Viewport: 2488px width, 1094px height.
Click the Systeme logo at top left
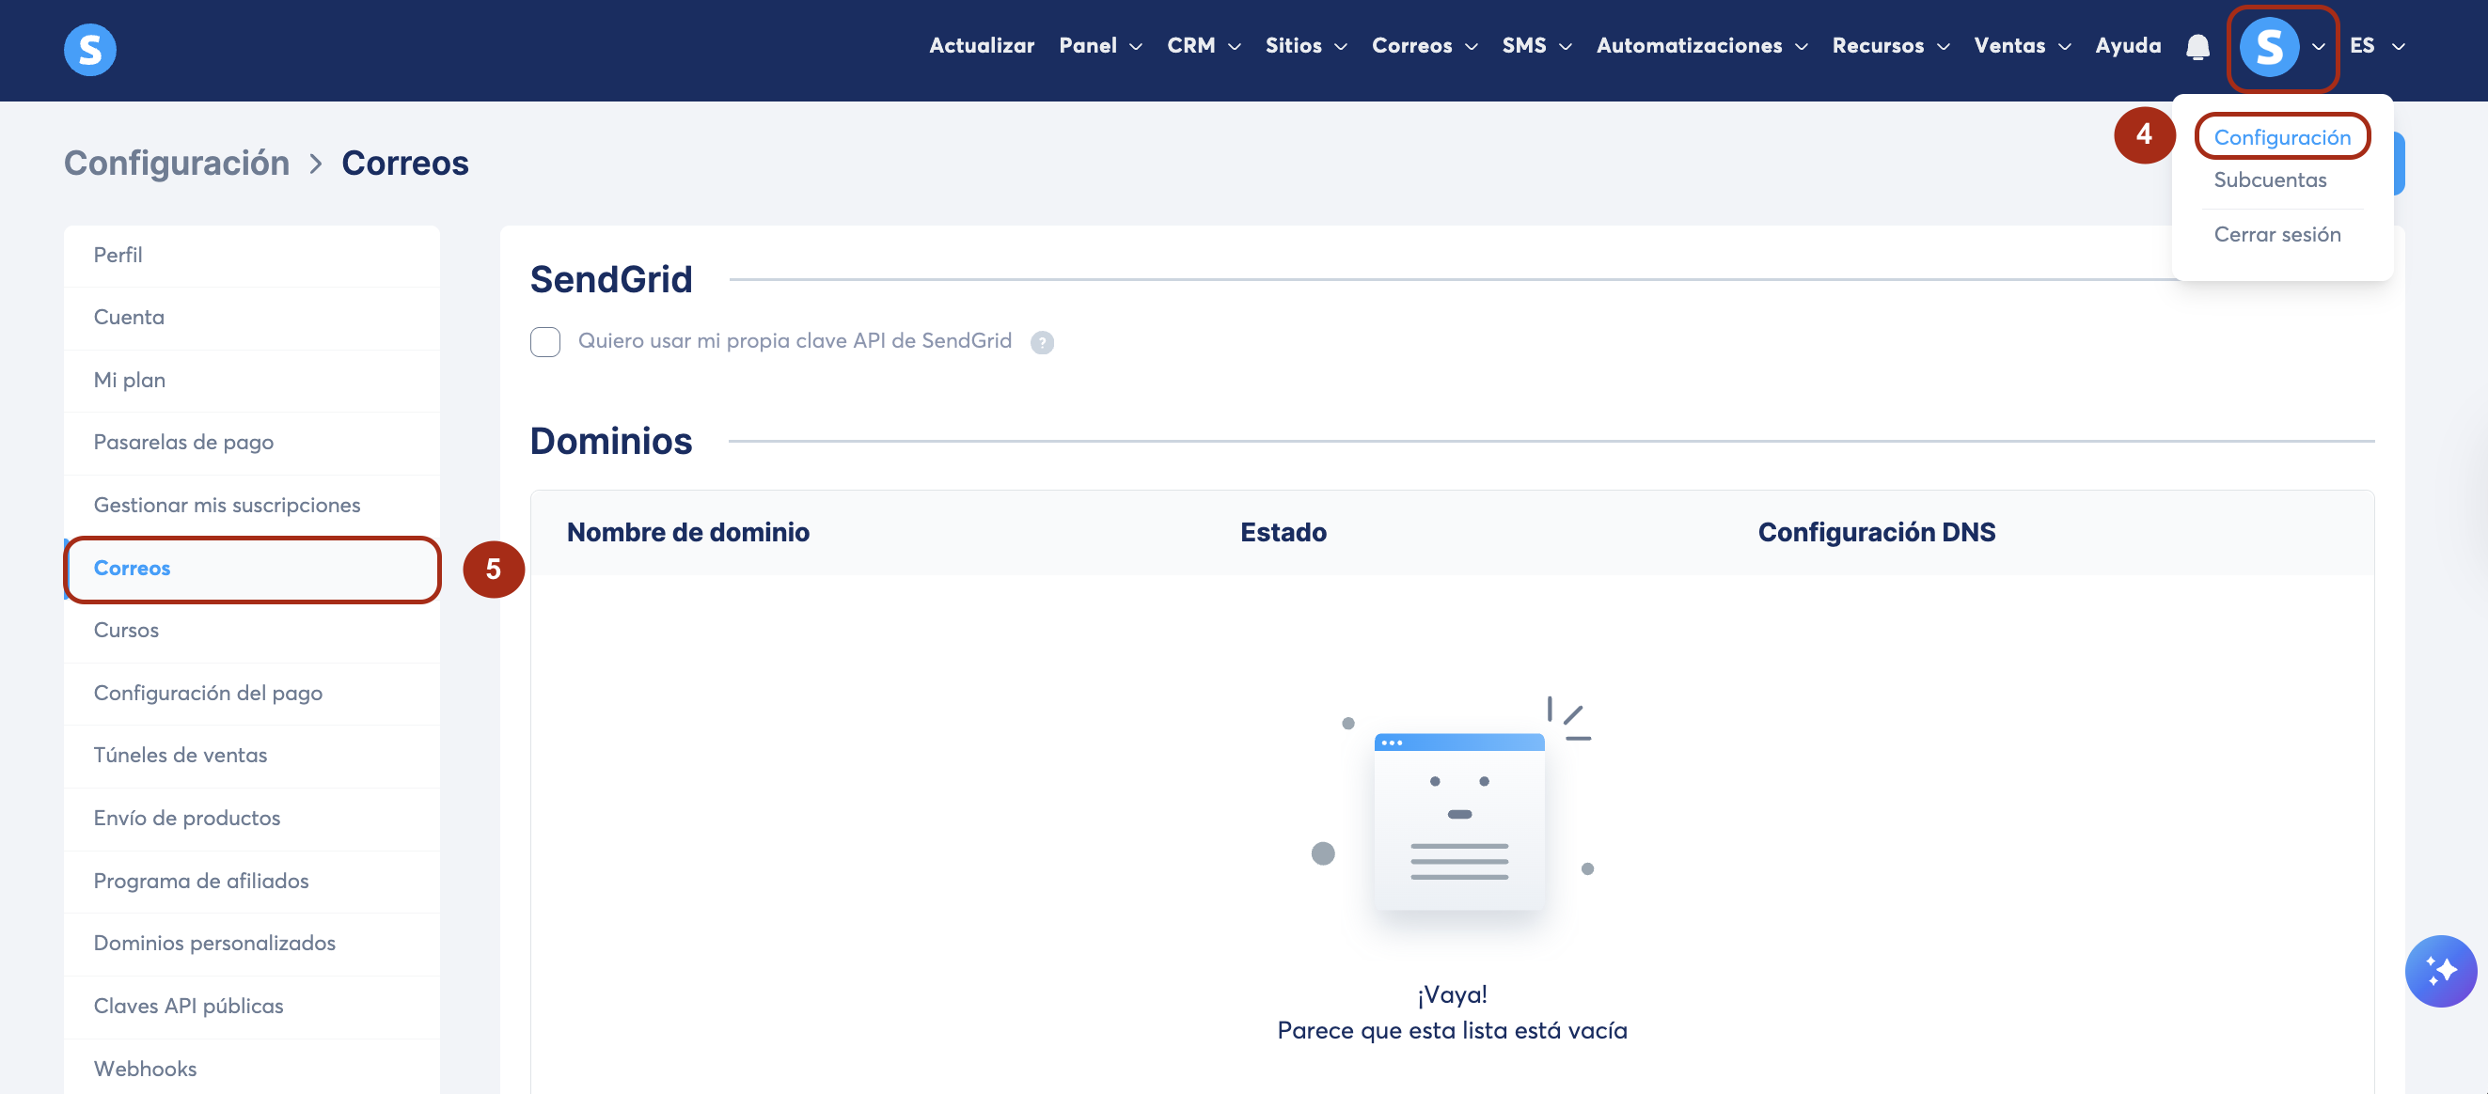point(90,49)
